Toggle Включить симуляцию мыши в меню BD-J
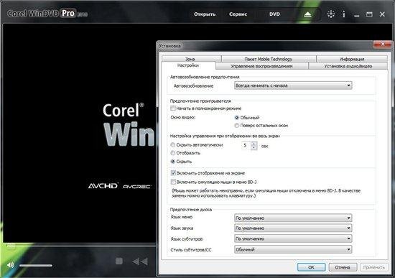The image size is (395, 278). point(173,182)
